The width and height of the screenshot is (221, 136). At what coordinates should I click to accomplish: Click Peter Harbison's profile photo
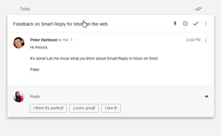point(19,43)
